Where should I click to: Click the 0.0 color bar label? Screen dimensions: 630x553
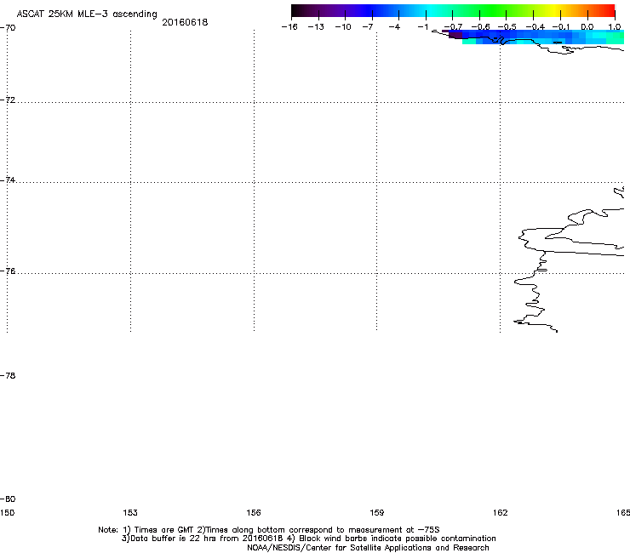pyautogui.click(x=587, y=27)
